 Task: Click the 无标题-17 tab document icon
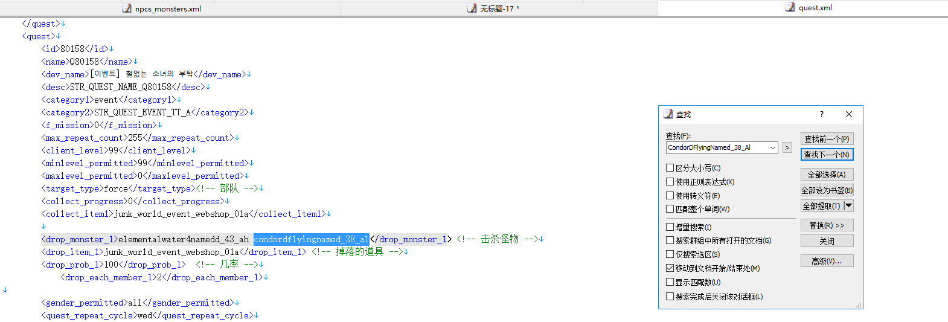click(x=472, y=8)
